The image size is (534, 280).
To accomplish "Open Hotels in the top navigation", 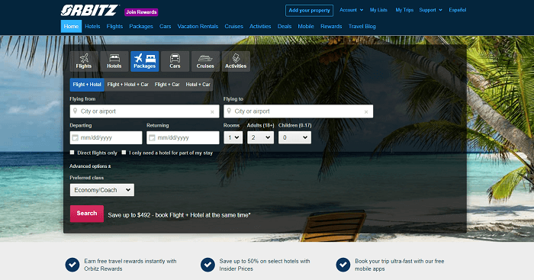I will pyautogui.click(x=92, y=26).
